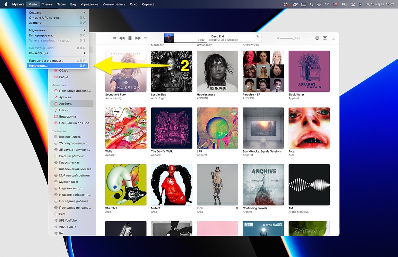Open Специально для Вас section
This screenshot has width=398, height=257.
pos(72,123)
